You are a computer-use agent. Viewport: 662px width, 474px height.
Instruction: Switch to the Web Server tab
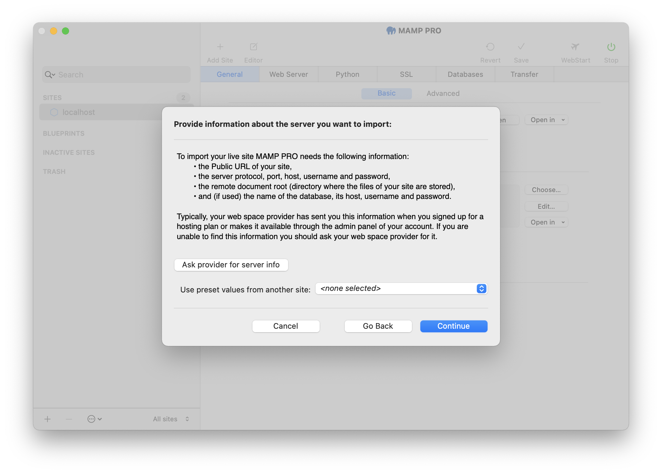pyautogui.click(x=289, y=74)
